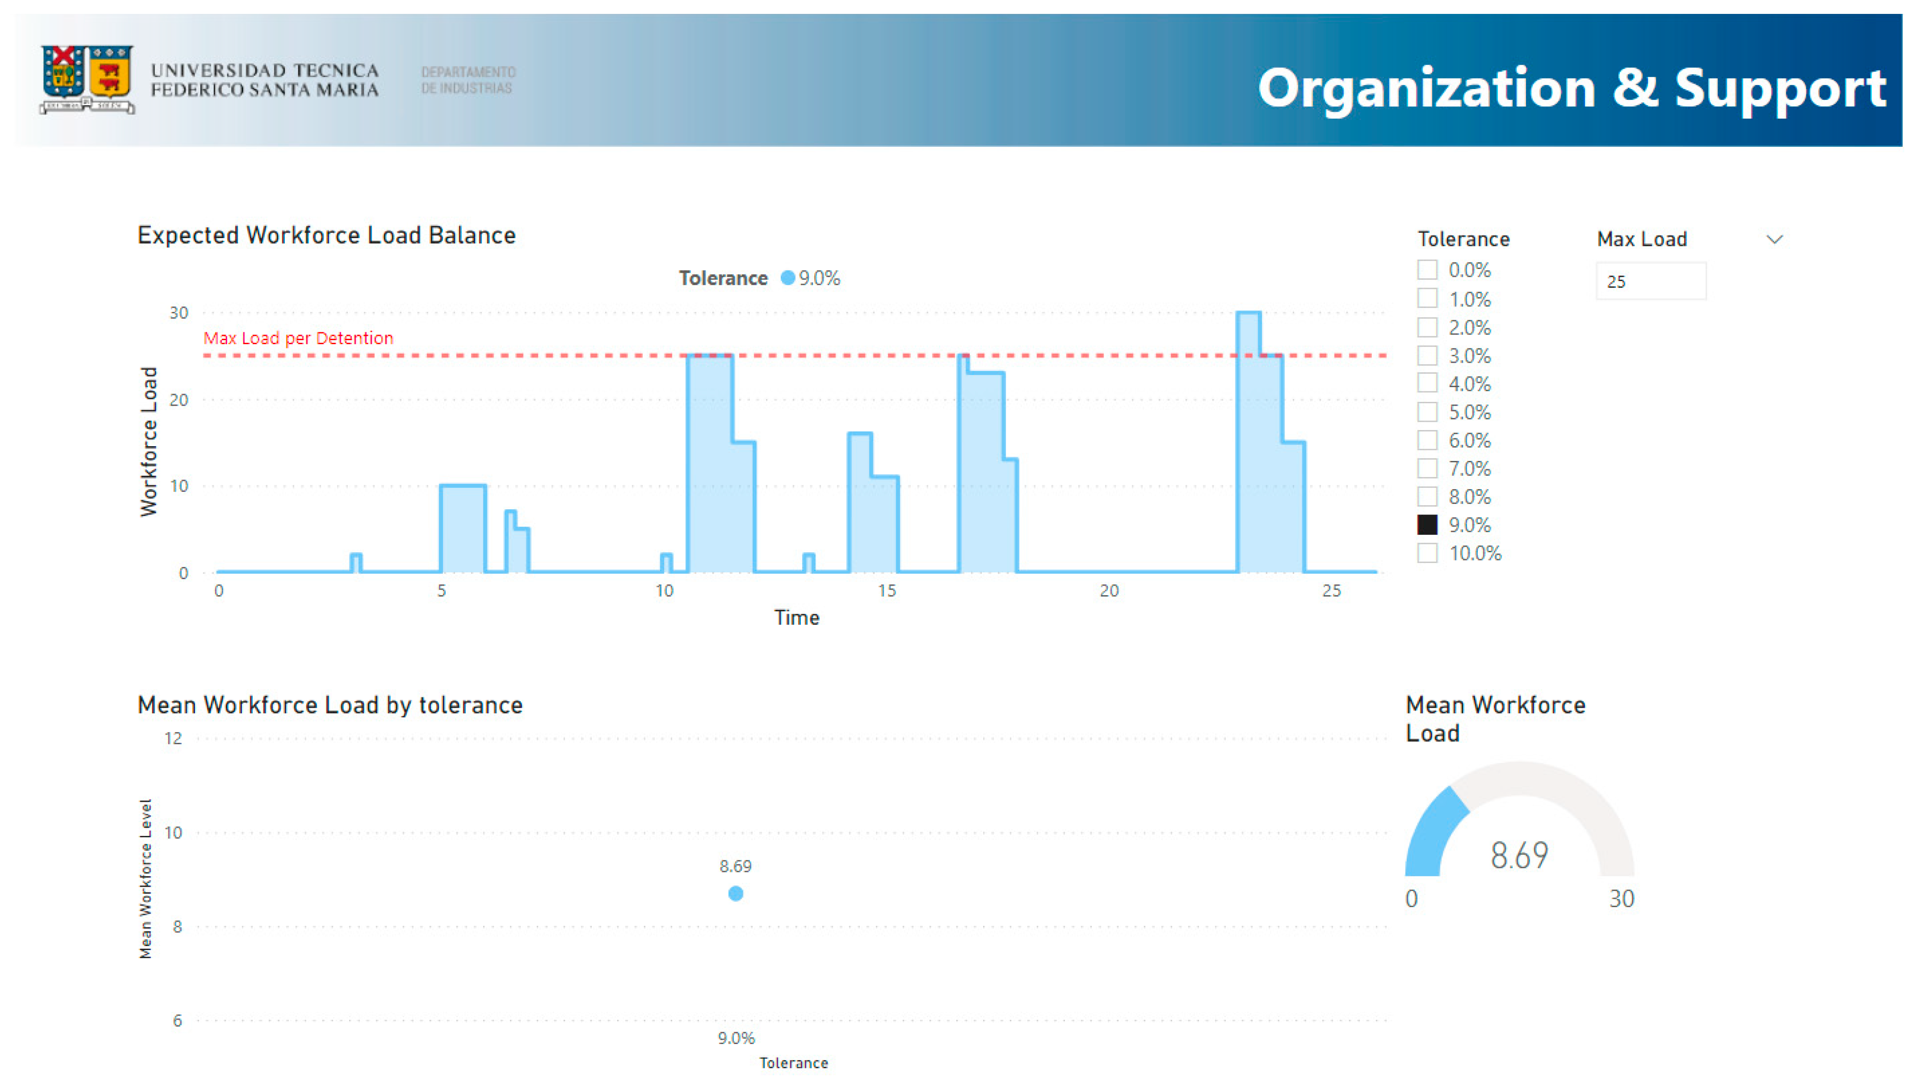The width and height of the screenshot is (1919, 1087).
Task: Click the Expected Workforce Load Balance chart title
Action: 326,235
